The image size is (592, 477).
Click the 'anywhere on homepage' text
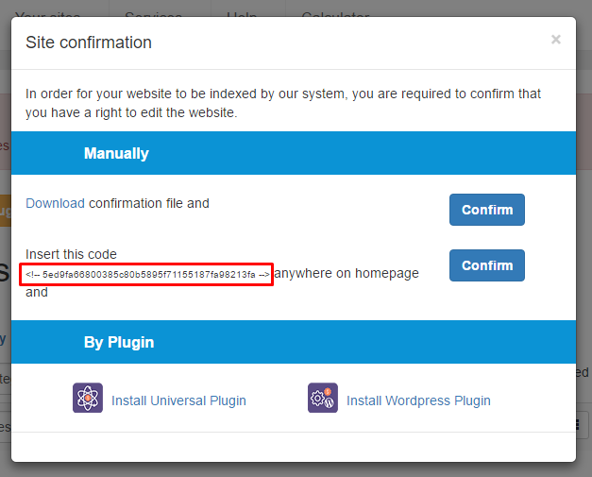point(347,273)
